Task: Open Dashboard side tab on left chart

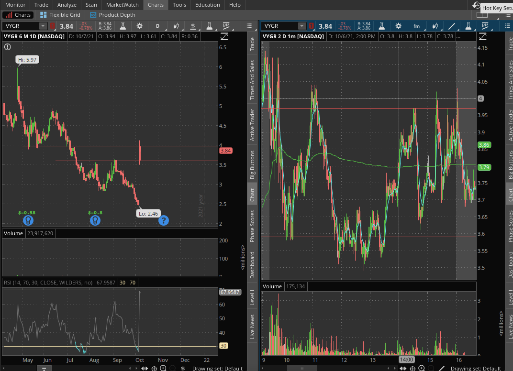Action: (x=252, y=265)
